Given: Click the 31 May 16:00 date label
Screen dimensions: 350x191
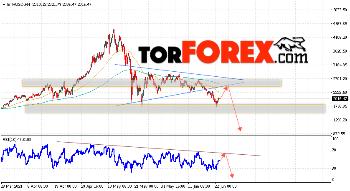Looking at the screenshot, I should (x=173, y=186).
